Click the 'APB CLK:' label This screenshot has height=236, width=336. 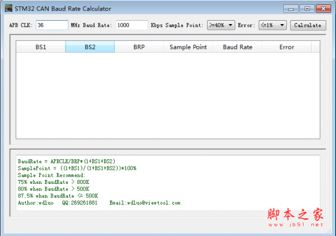(x=21, y=25)
